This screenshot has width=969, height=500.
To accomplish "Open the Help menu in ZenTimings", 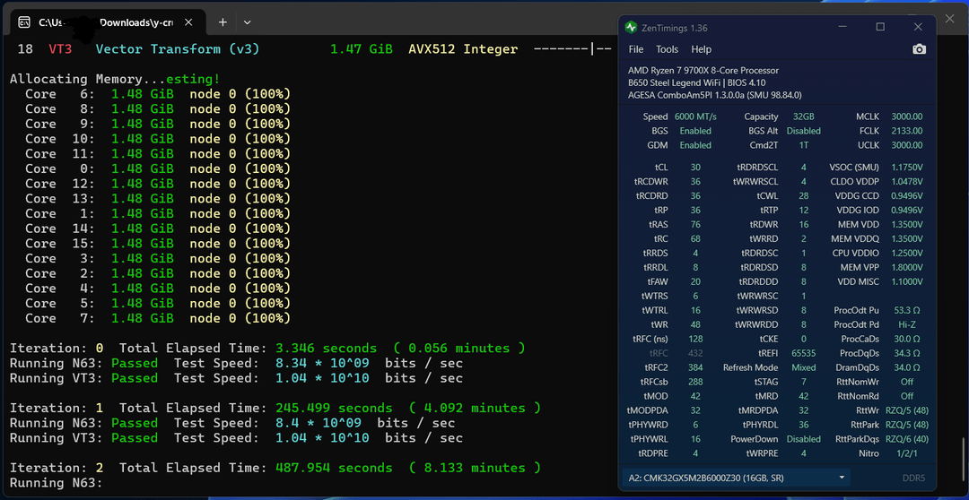I will (x=701, y=49).
